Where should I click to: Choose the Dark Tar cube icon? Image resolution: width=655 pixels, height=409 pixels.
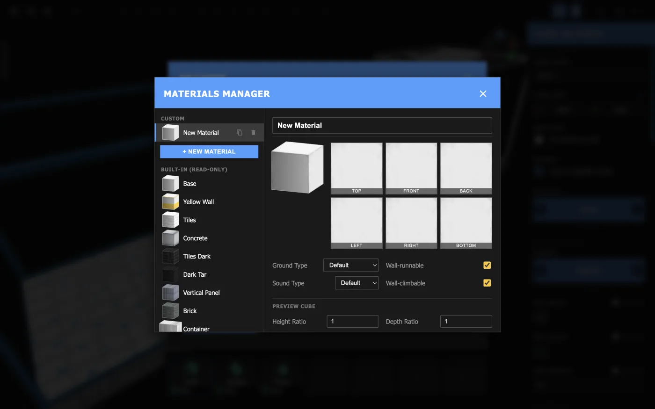coord(170,275)
